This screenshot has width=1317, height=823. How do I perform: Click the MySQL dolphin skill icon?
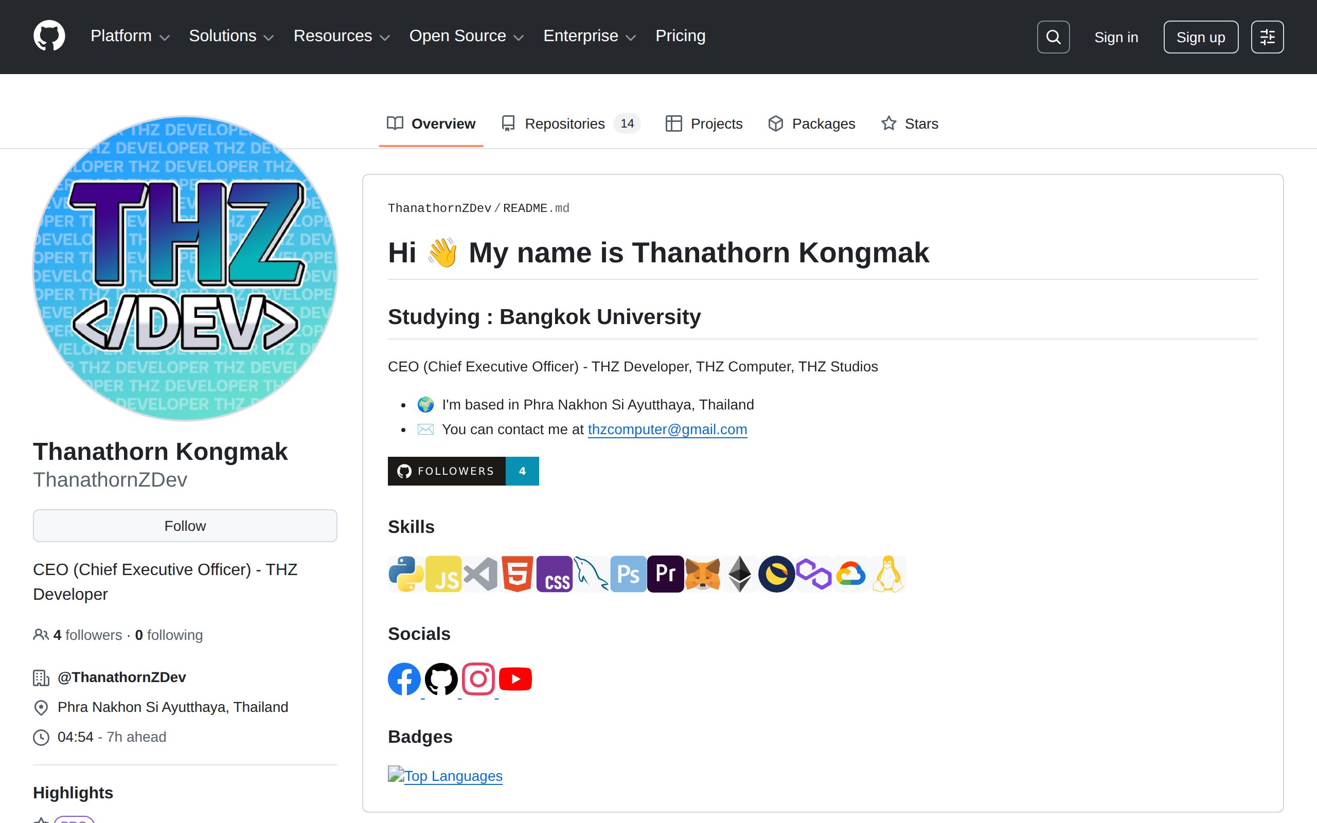(591, 574)
